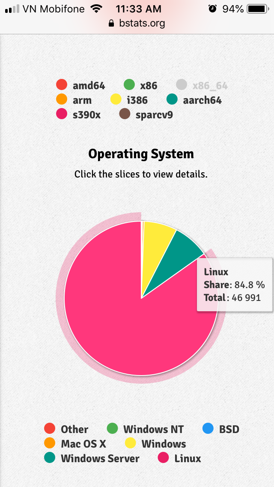Tap the bstats.org address bar
Screen dimensions: 274x487
pos(137,23)
